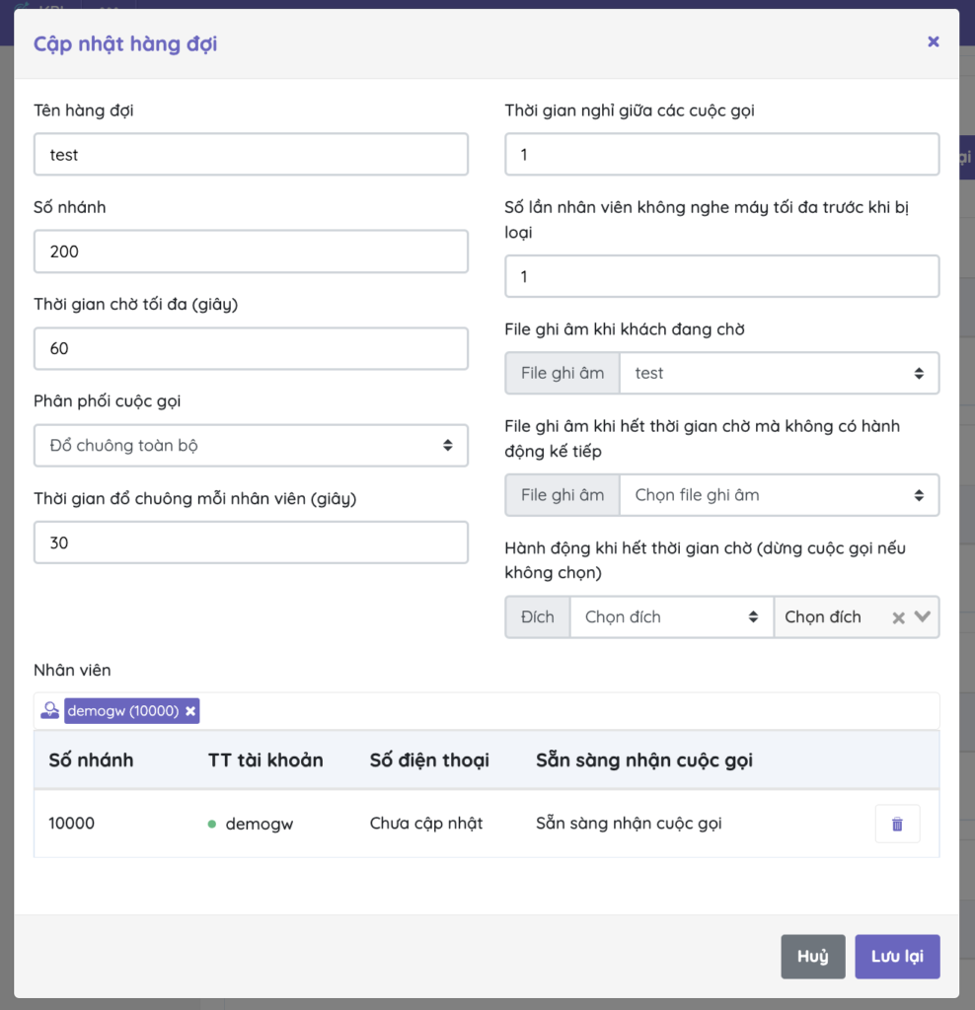975x1010 pixels.
Task: Click the Lưu lại save button
Action: pyautogui.click(x=897, y=957)
